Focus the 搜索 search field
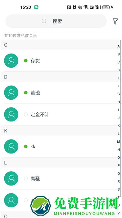Image resolution: width=122 pixels, height=218 pixels. coord(56,21)
